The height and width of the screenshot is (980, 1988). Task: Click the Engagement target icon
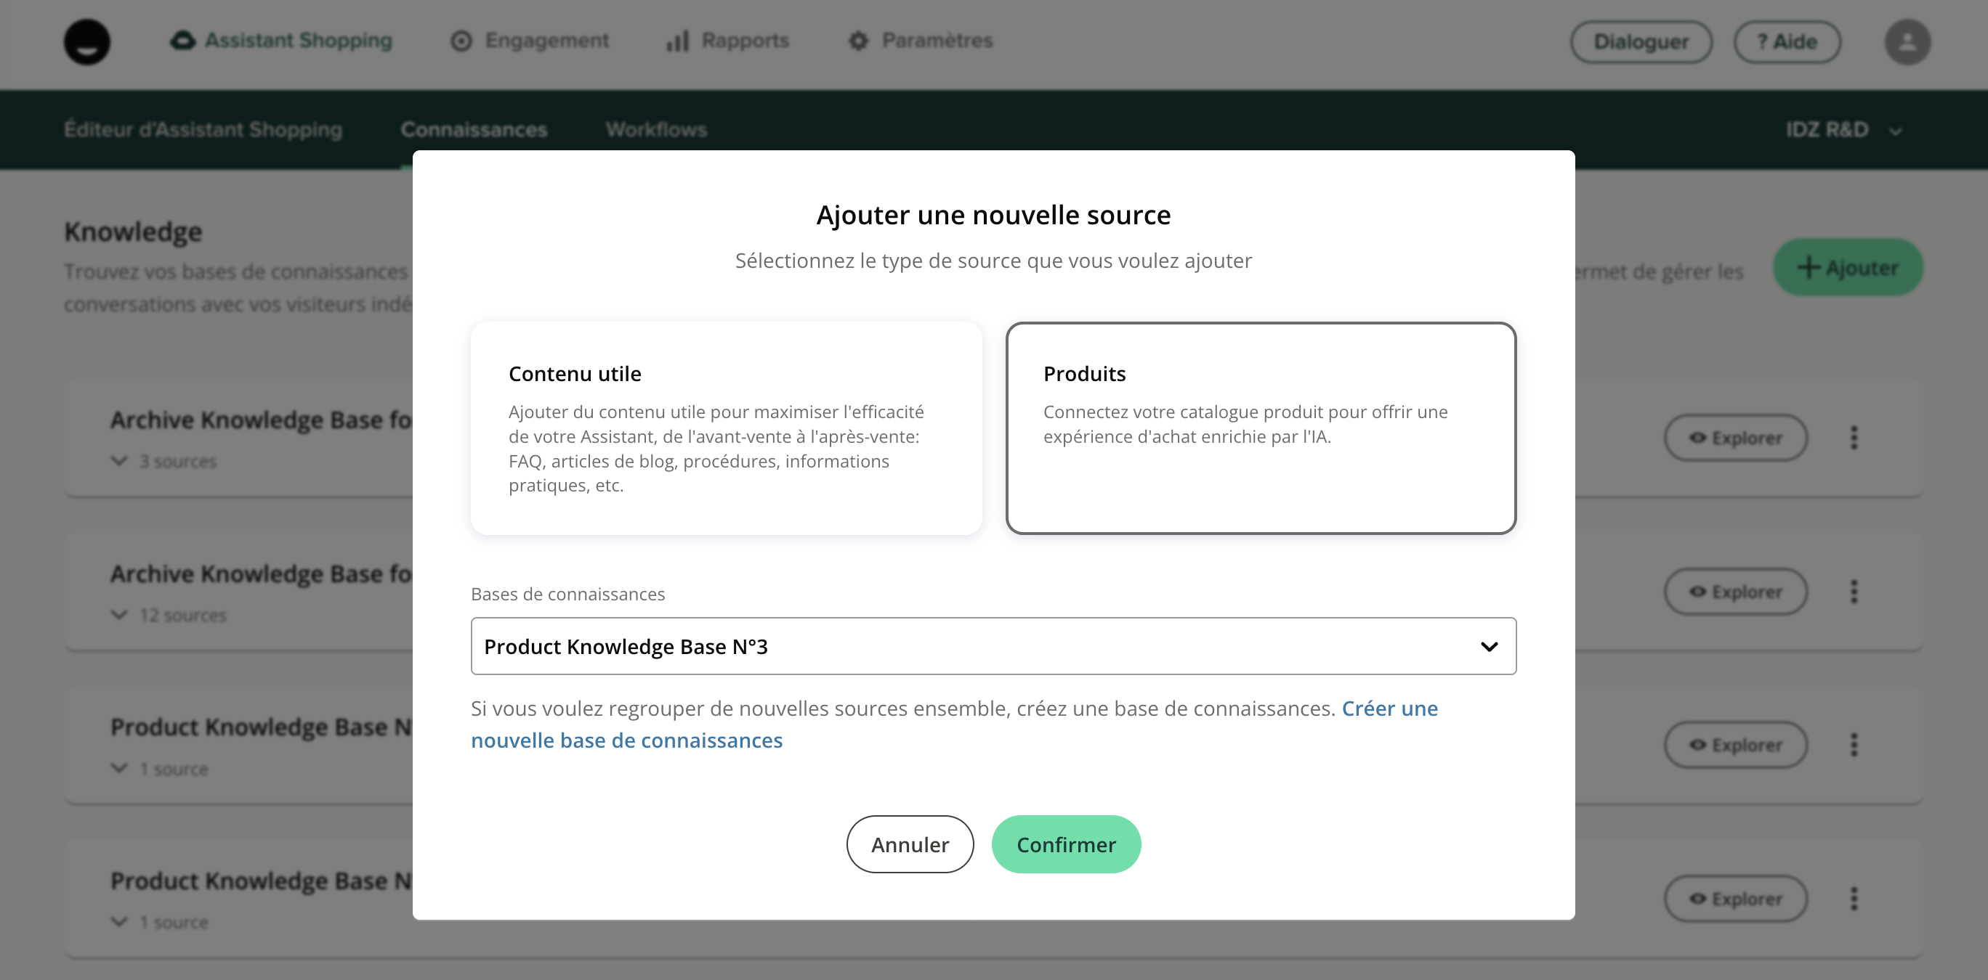tap(461, 41)
